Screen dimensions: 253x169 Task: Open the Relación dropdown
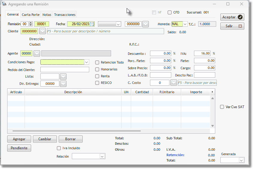pos(102,156)
